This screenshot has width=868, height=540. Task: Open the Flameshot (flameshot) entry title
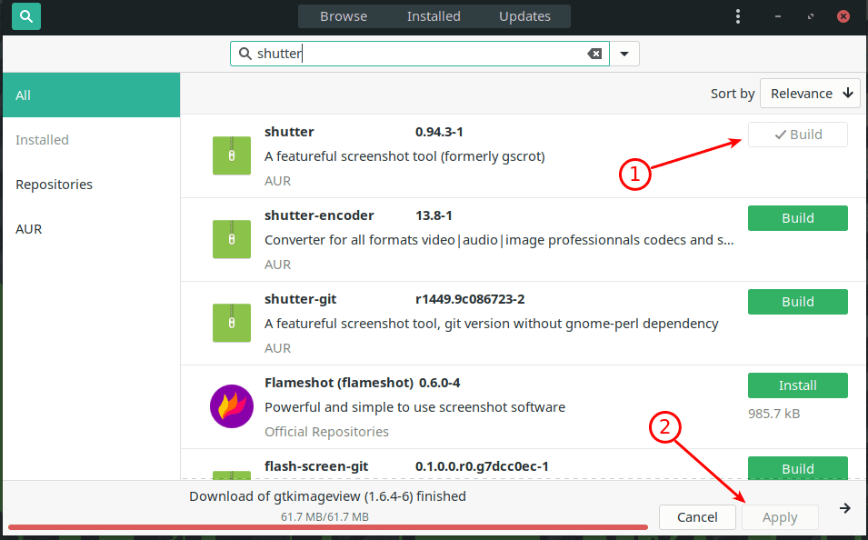tap(339, 383)
